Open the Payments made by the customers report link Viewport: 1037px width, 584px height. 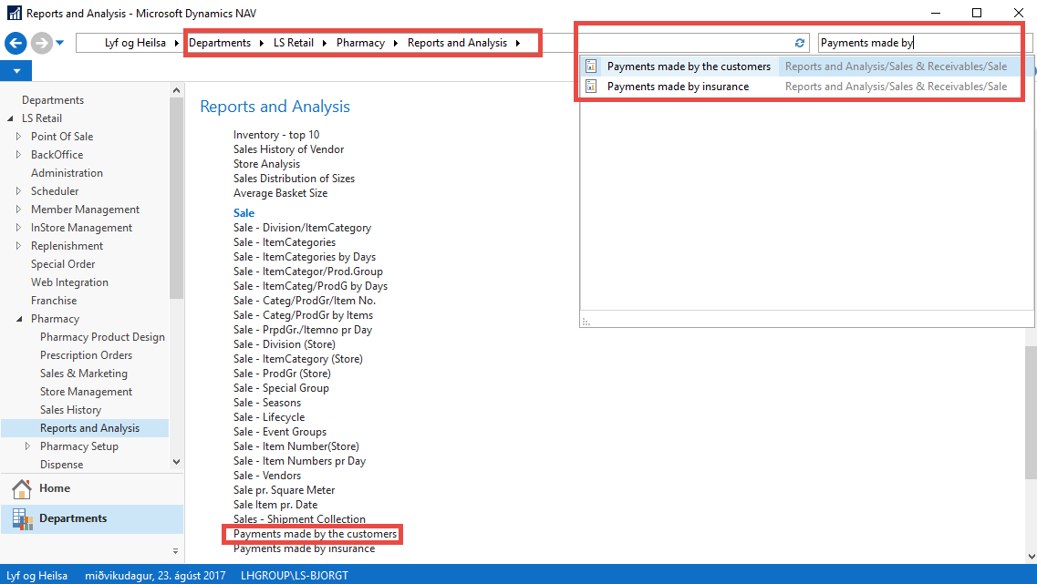[315, 534]
